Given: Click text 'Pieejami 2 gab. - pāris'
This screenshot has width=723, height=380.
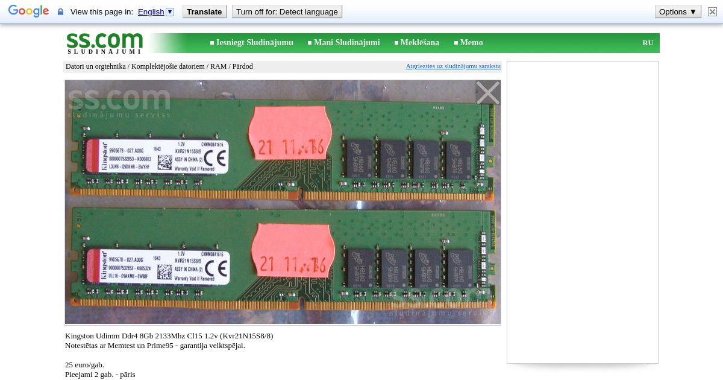Looking at the screenshot, I should point(100,375).
